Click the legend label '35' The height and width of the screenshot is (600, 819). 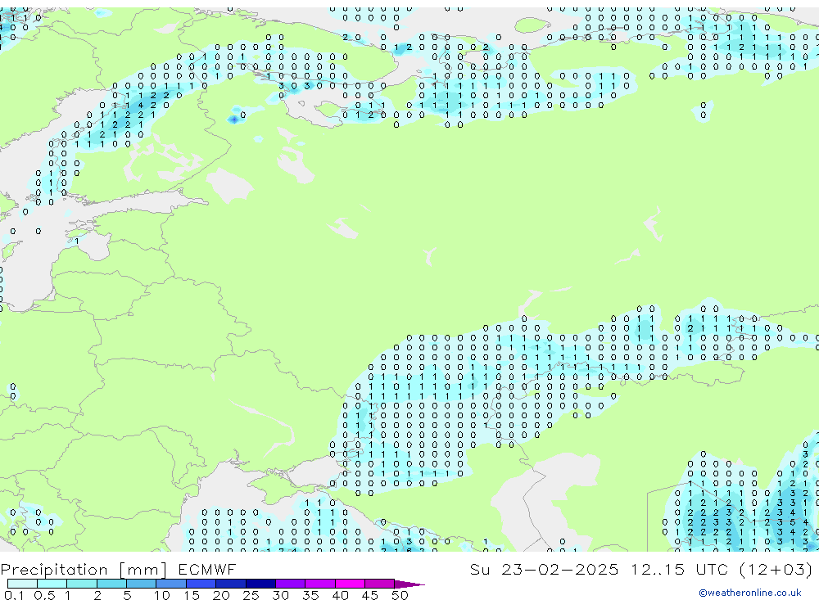310,595
